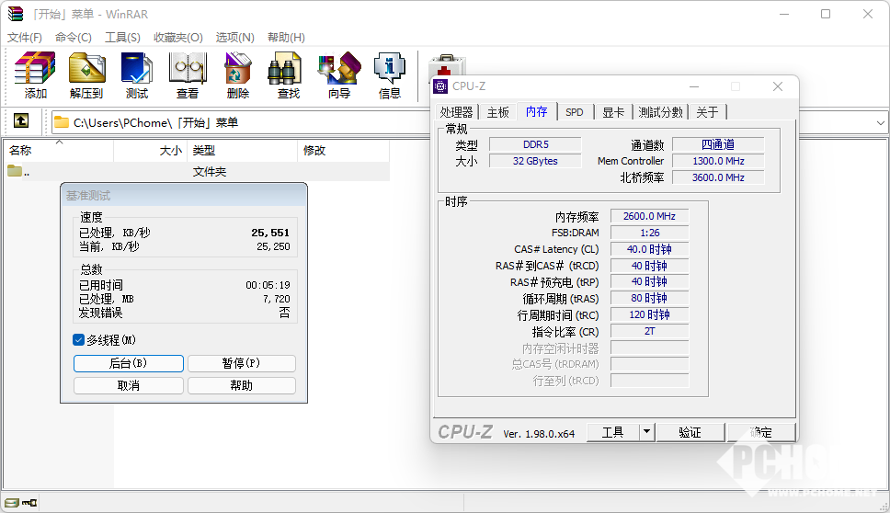Sort by the 名称 column header
Image resolution: width=890 pixels, height=513 pixels.
coord(59,151)
